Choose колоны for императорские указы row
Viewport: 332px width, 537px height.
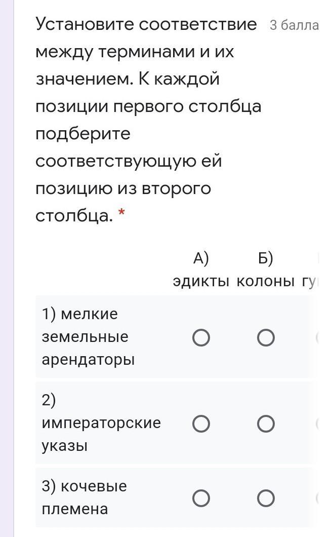click(x=266, y=424)
